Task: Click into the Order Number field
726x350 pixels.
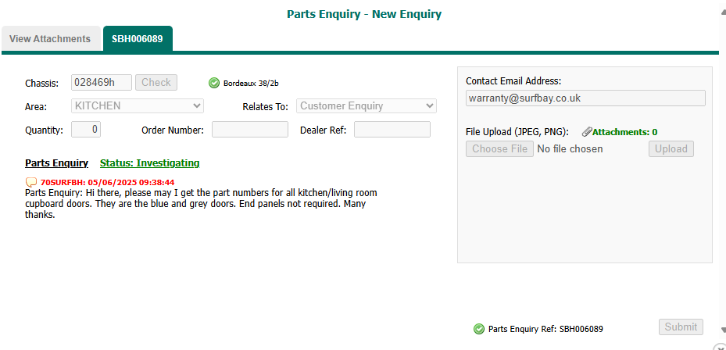Action: pyautogui.click(x=249, y=130)
